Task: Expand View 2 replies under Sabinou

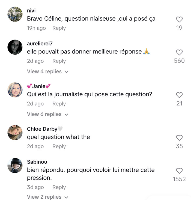Action: coord(48,197)
